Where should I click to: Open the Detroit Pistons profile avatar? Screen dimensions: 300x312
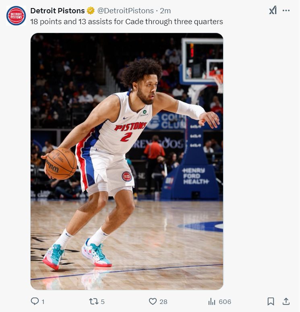coord(16,16)
